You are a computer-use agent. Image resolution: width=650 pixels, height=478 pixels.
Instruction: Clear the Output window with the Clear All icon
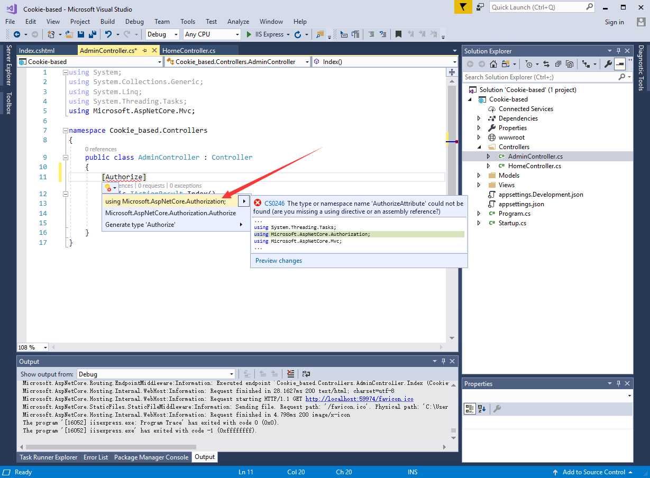290,374
